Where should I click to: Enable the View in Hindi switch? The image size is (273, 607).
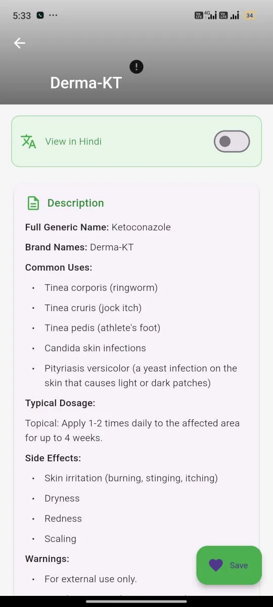tap(232, 141)
